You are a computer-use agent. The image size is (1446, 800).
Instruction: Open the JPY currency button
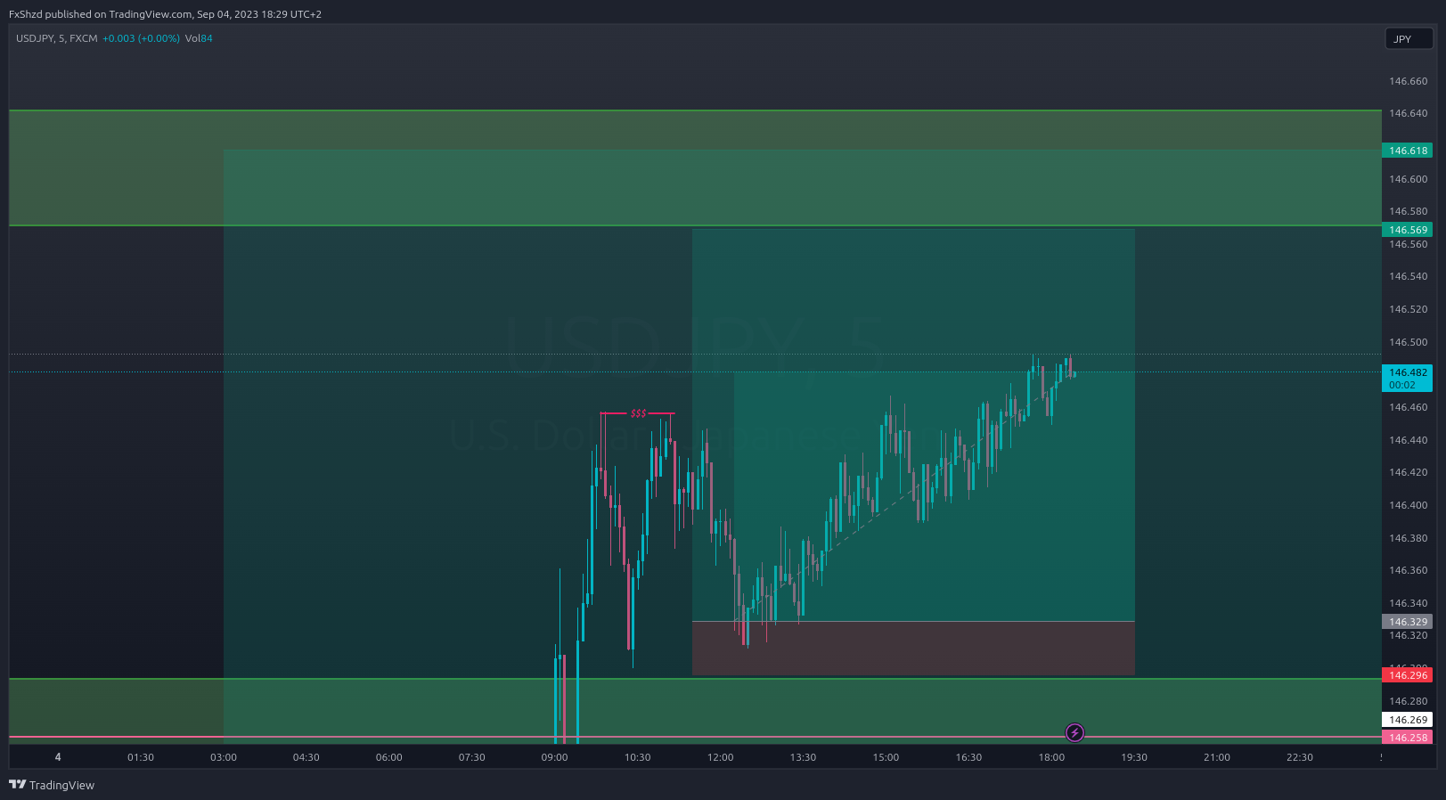[1409, 39]
